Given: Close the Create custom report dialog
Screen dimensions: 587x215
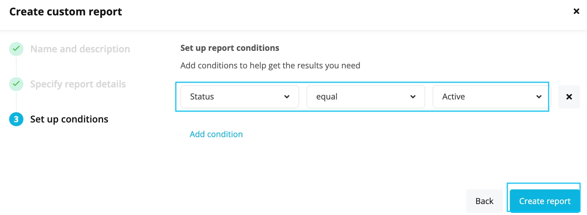Looking at the screenshot, I should 576,11.
